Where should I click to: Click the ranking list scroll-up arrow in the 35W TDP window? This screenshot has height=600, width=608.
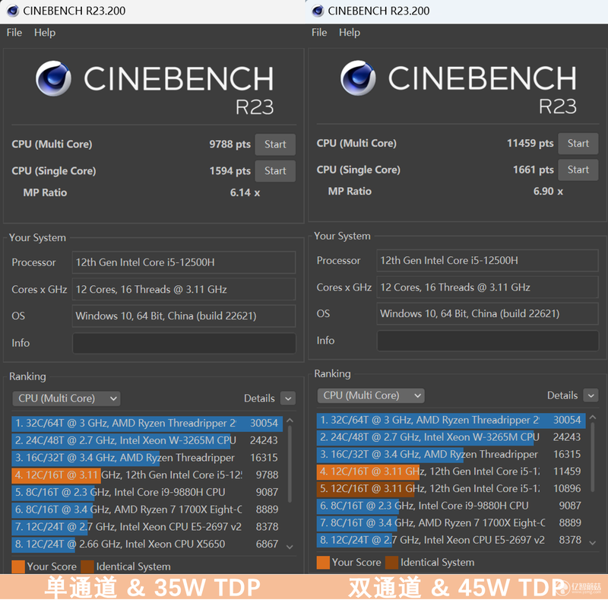290,421
